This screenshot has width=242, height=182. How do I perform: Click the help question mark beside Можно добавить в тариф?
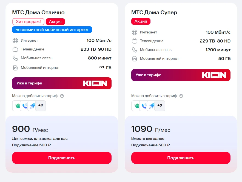[x=62, y=96]
